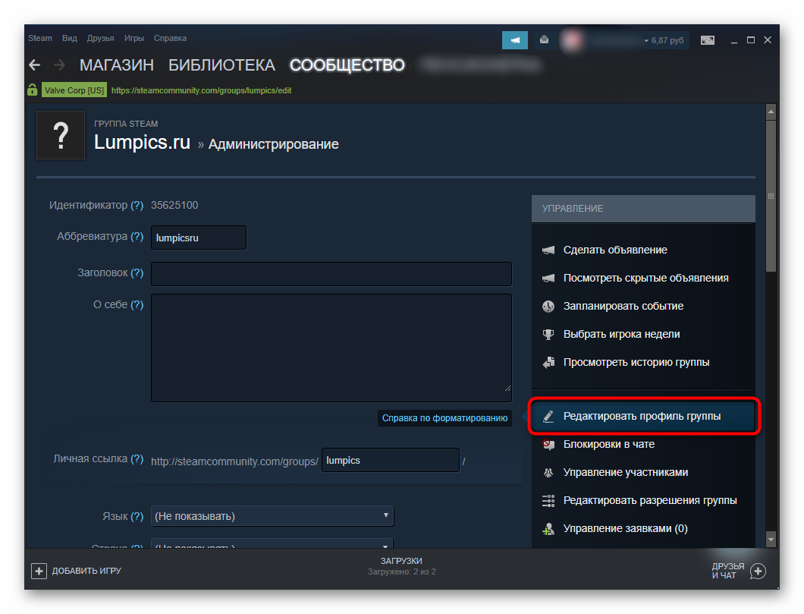Open wallet balance 6,87 руб dropdown

pos(664,40)
